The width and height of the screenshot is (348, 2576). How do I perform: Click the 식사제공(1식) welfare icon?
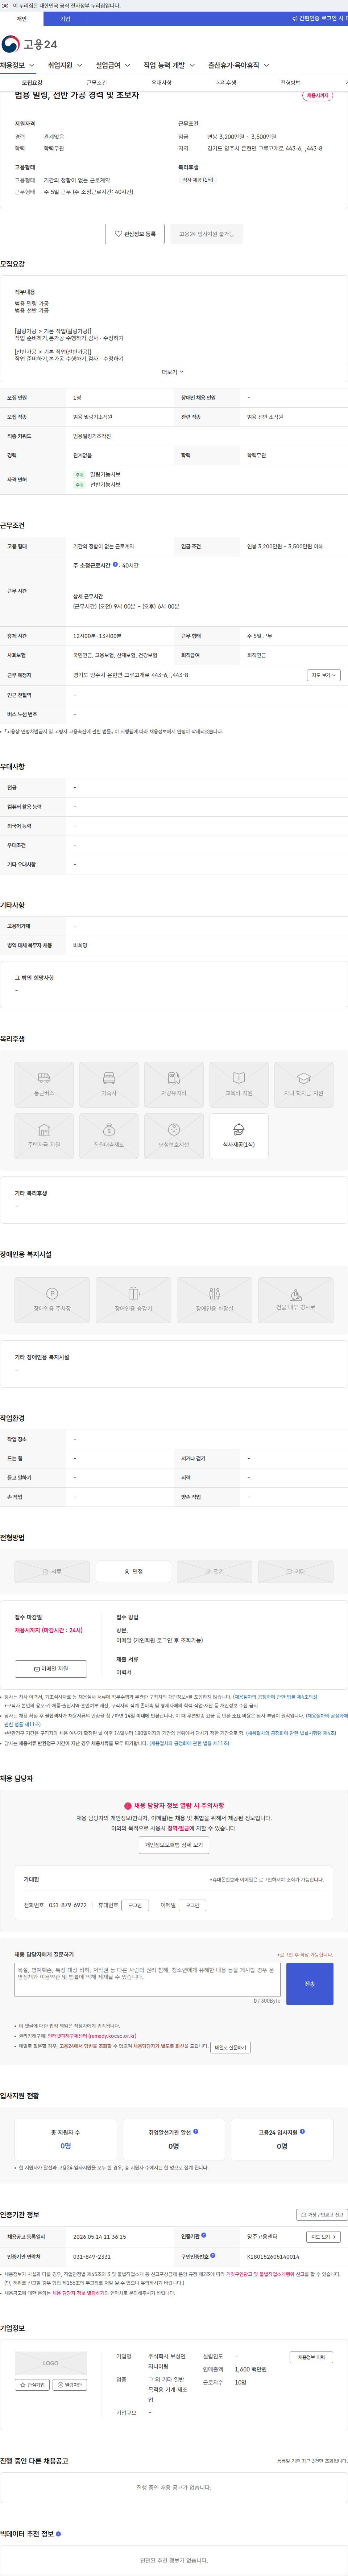point(239,1136)
